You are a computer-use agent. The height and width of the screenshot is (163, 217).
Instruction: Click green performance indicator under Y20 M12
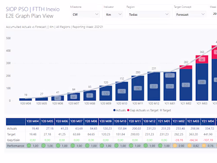[146, 146]
